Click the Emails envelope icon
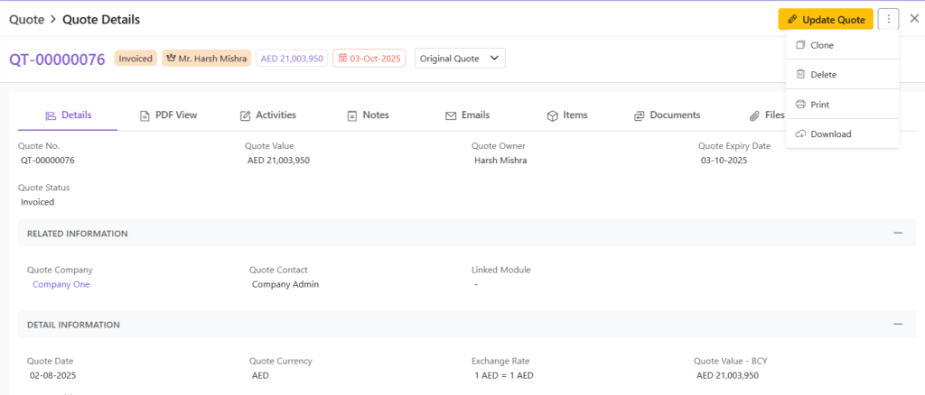Screen dimensions: 925x395 [450, 115]
